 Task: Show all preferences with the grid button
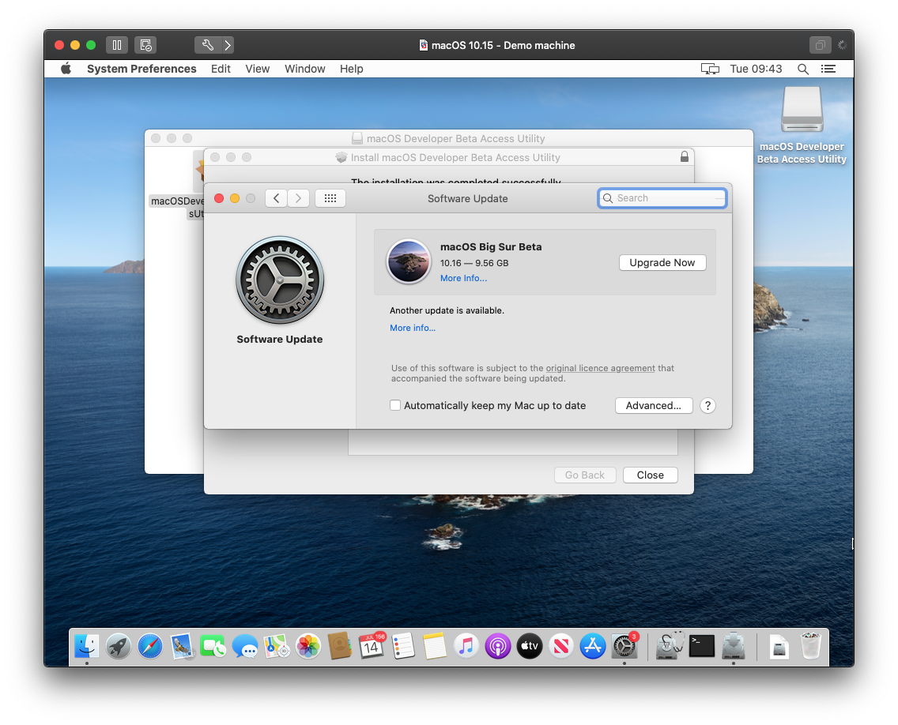(330, 198)
